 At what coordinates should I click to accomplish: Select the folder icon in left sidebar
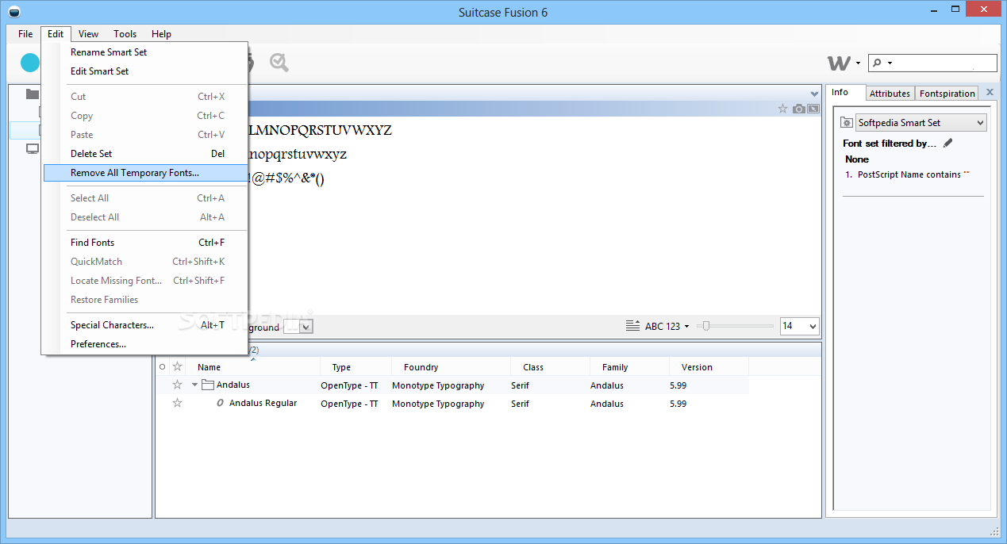click(x=33, y=94)
